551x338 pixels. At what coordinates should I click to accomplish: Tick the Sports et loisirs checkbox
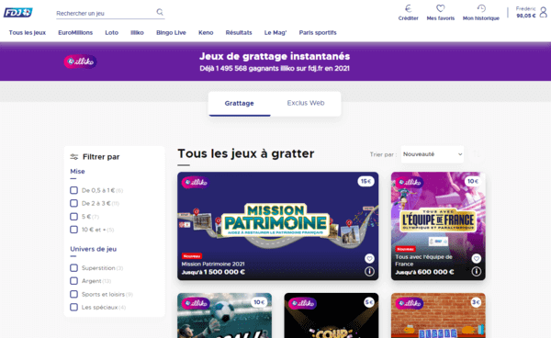(73, 294)
